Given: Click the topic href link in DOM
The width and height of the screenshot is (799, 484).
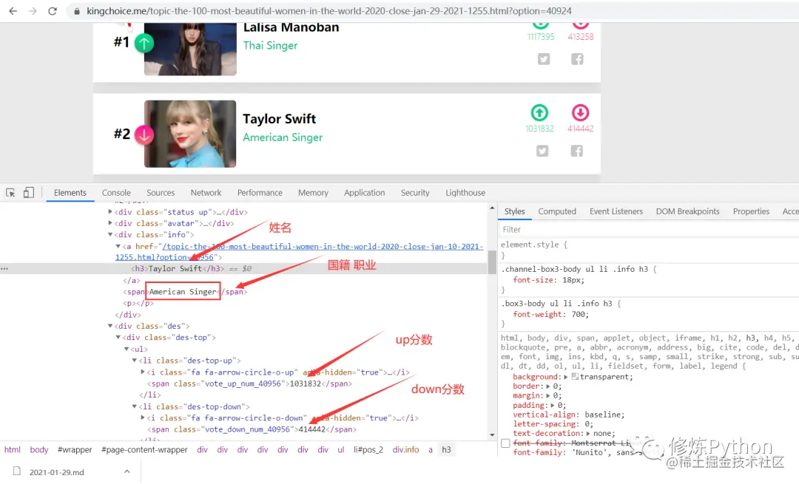Looking at the screenshot, I should 323,246.
